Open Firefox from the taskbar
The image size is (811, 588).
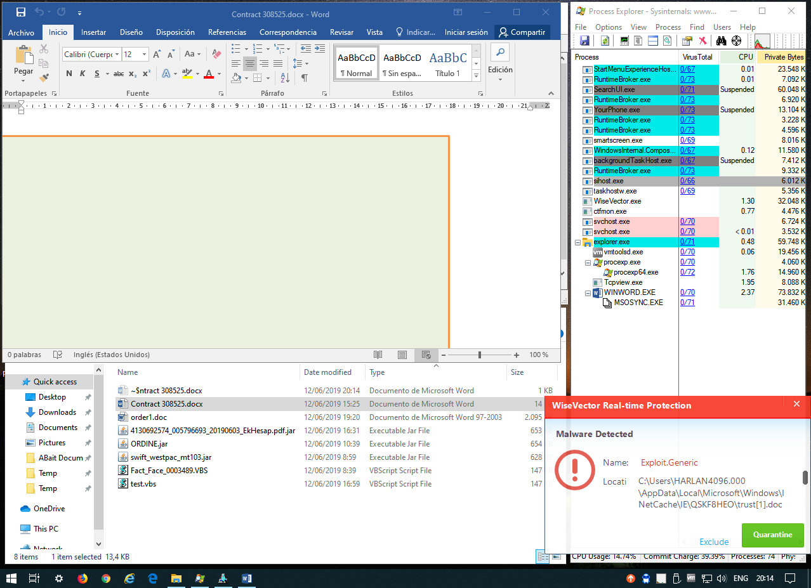pos(82,578)
